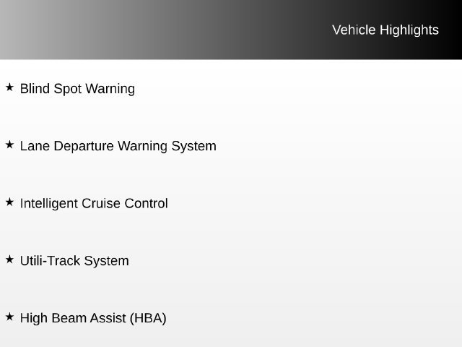Select the star icon before Intelligent Cruise Control
The width and height of the screenshot is (462, 347).
[x=9, y=202]
